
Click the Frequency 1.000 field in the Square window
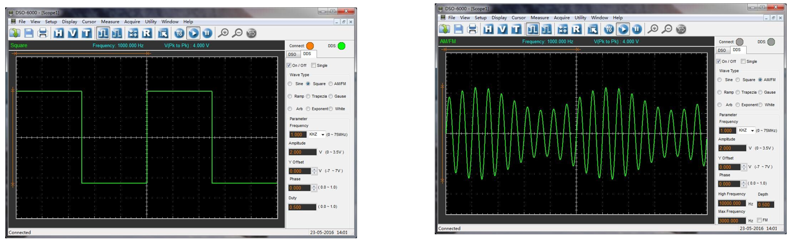pyautogui.click(x=298, y=134)
